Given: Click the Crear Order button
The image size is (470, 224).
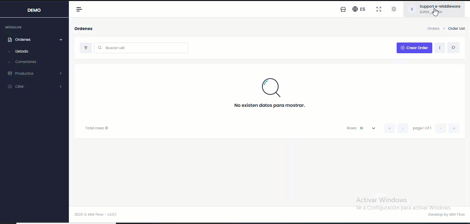Looking at the screenshot, I should 414,48.
